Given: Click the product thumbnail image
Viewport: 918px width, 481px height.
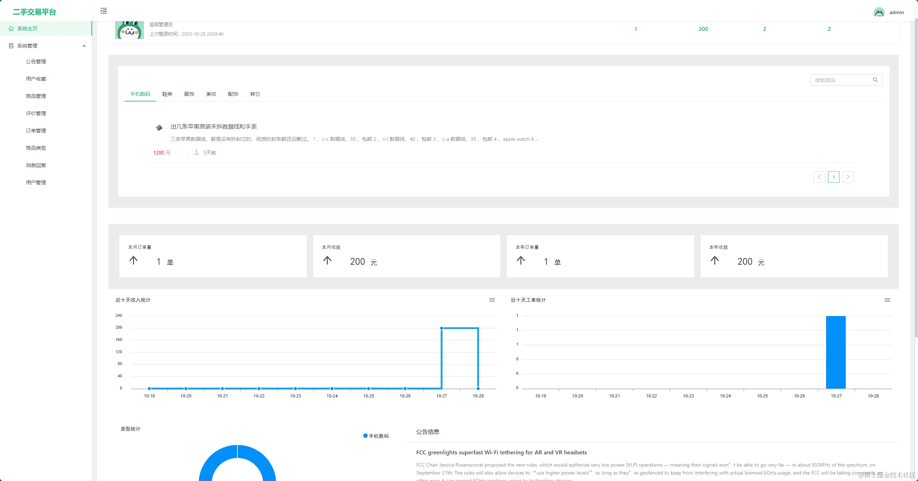Looking at the screenshot, I should point(159,127).
